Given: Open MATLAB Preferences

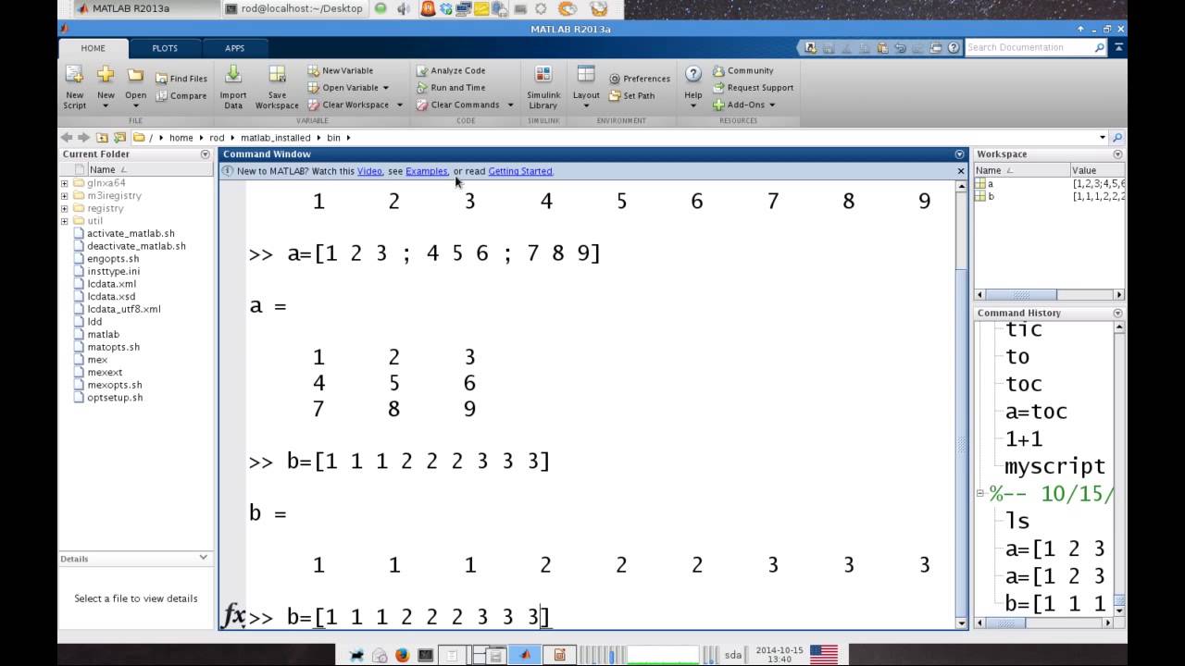Looking at the screenshot, I should (640, 79).
